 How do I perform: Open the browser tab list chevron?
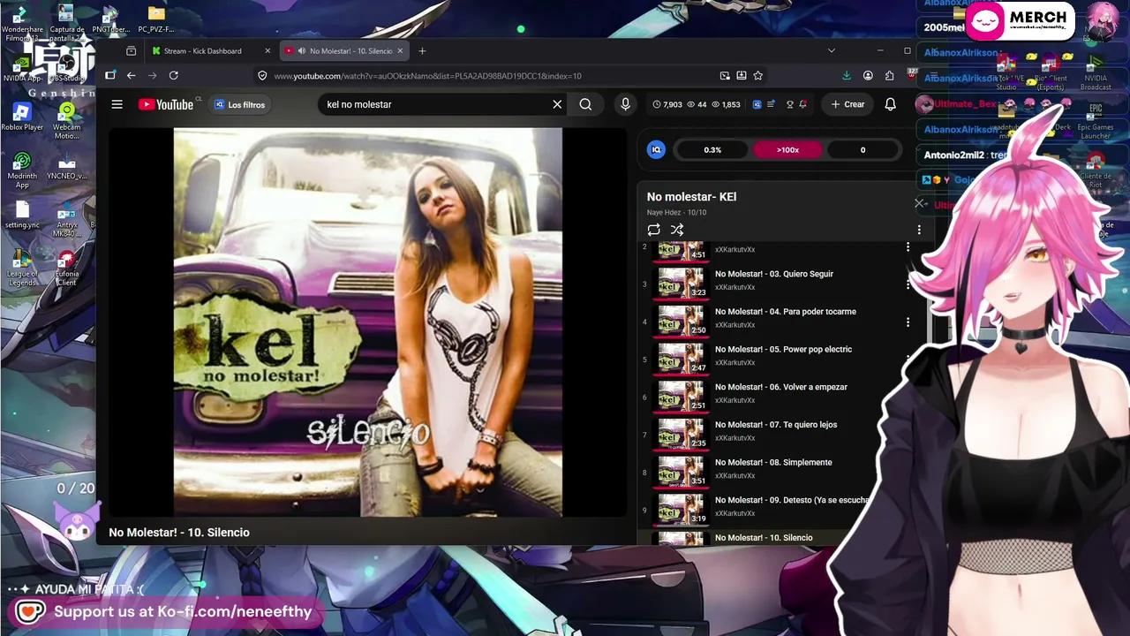(831, 51)
